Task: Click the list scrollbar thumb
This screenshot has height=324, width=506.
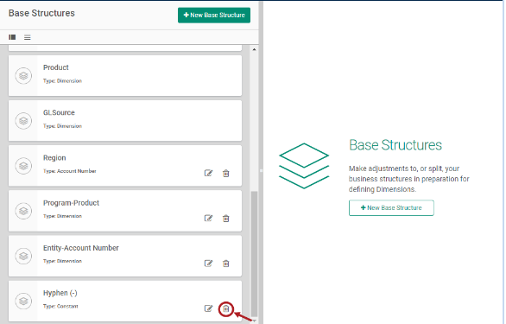Action: pos(254,253)
